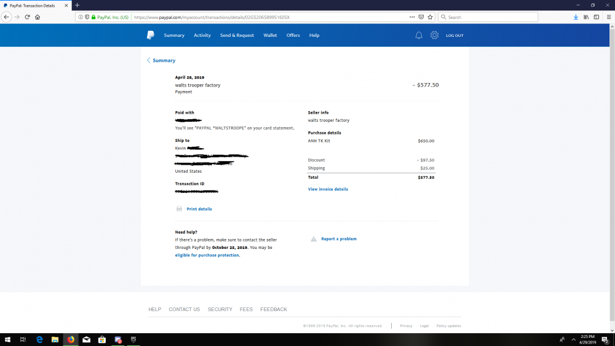Open Wallet in PayPal navigation
Image resolution: width=615 pixels, height=346 pixels.
tap(270, 35)
